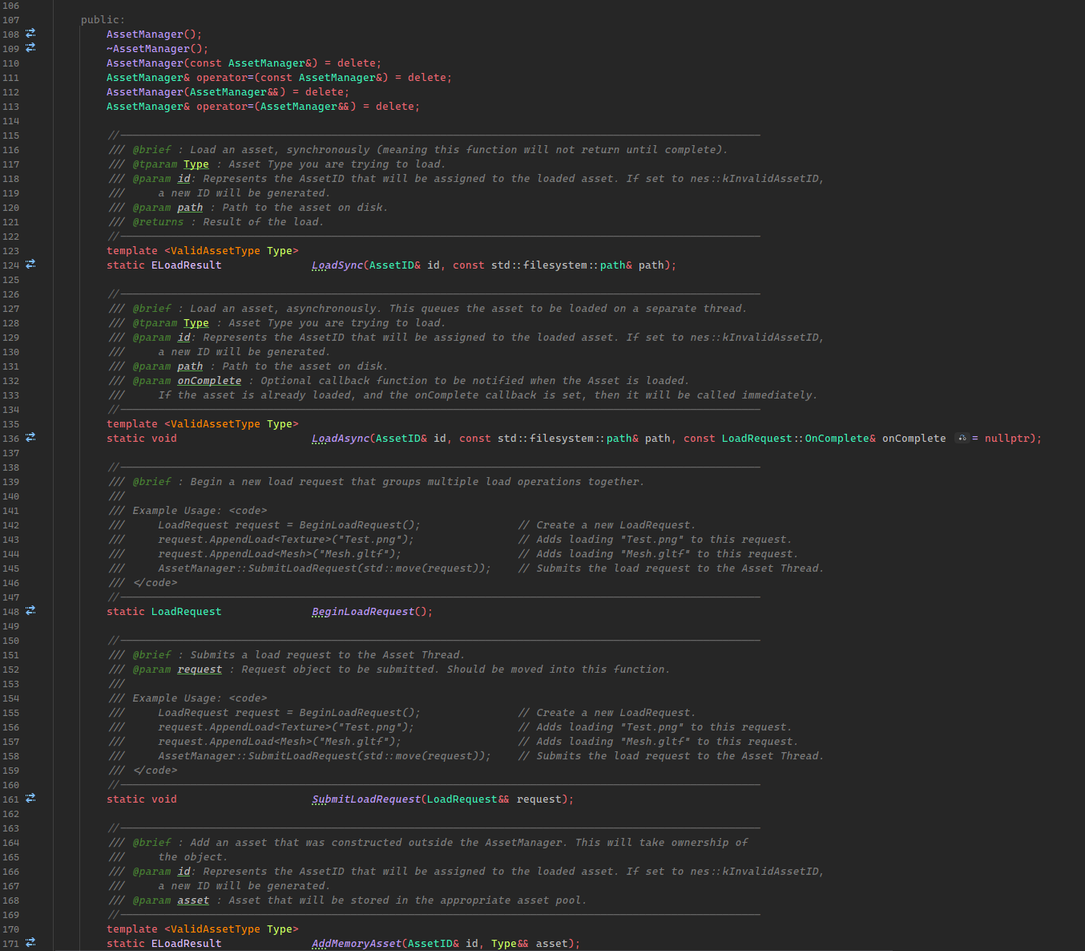Click gutter icon for AddMemoryAsset declaration
This screenshot has width=1085, height=951.
(30, 943)
